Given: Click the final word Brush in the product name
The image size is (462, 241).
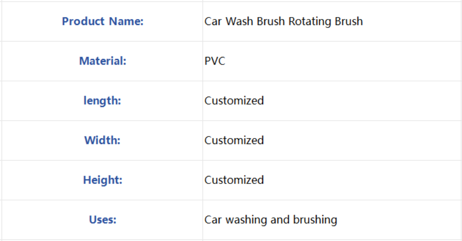Looking at the screenshot, I should (x=349, y=21).
